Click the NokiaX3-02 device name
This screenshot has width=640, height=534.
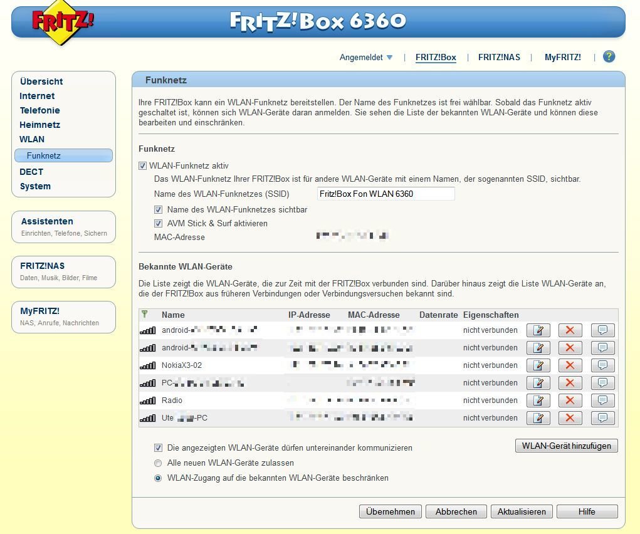[182, 365]
